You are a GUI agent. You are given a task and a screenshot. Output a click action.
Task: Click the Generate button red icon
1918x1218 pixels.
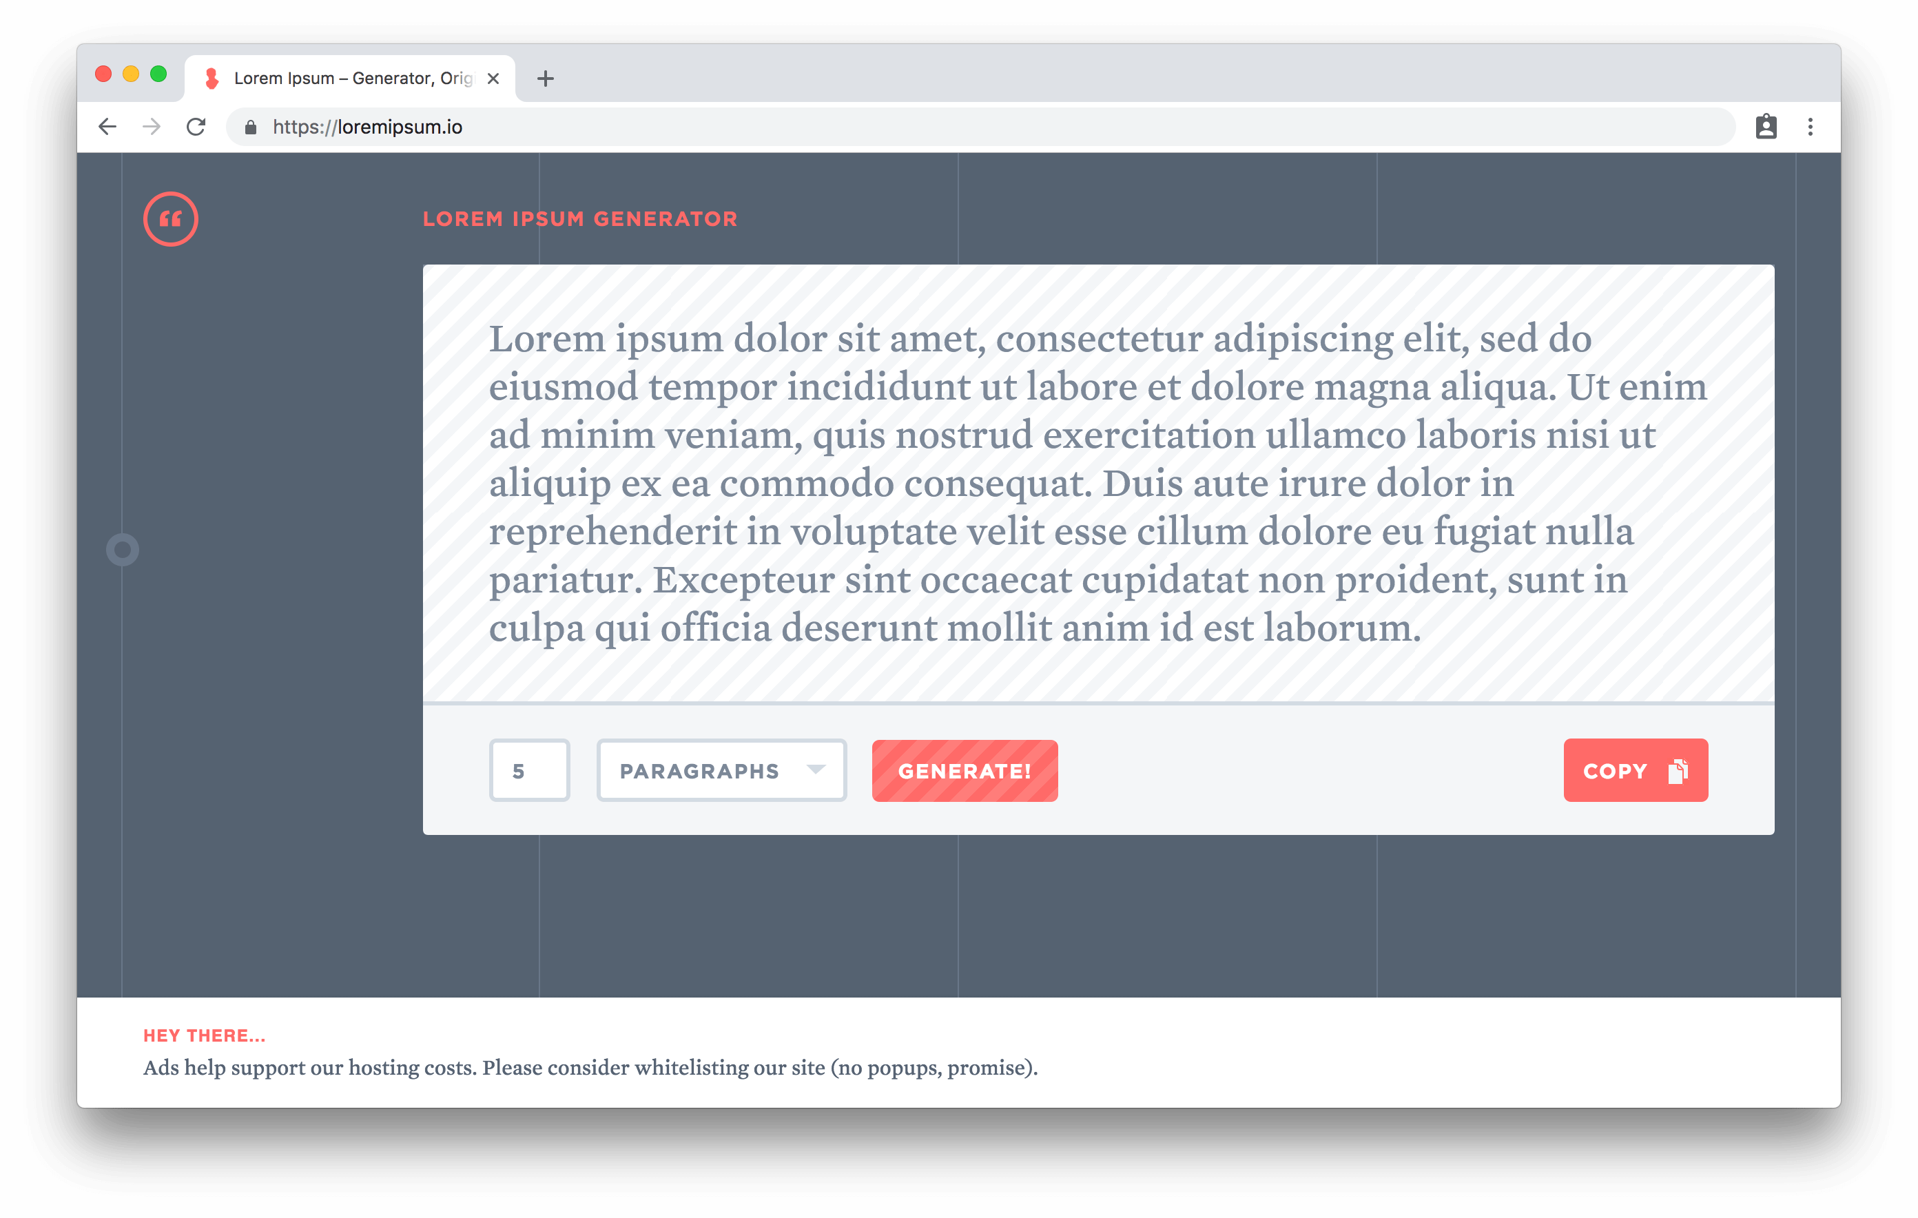coord(965,769)
